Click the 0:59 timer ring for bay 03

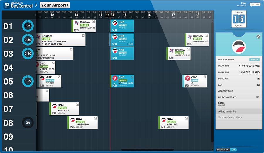pyautogui.click(x=28, y=54)
